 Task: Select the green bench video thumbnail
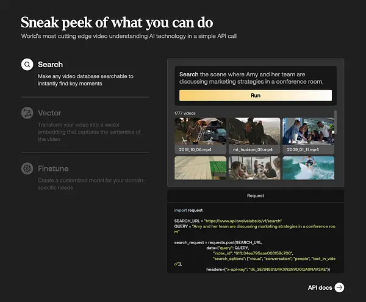click(x=200, y=168)
